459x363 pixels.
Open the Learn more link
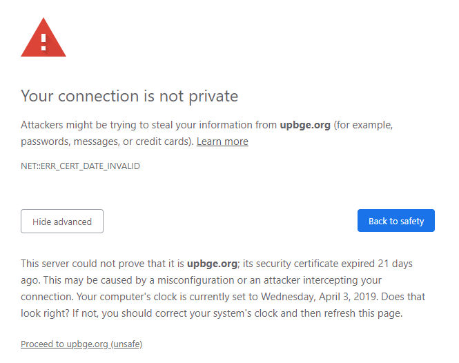pyautogui.click(x=222, y=141)
